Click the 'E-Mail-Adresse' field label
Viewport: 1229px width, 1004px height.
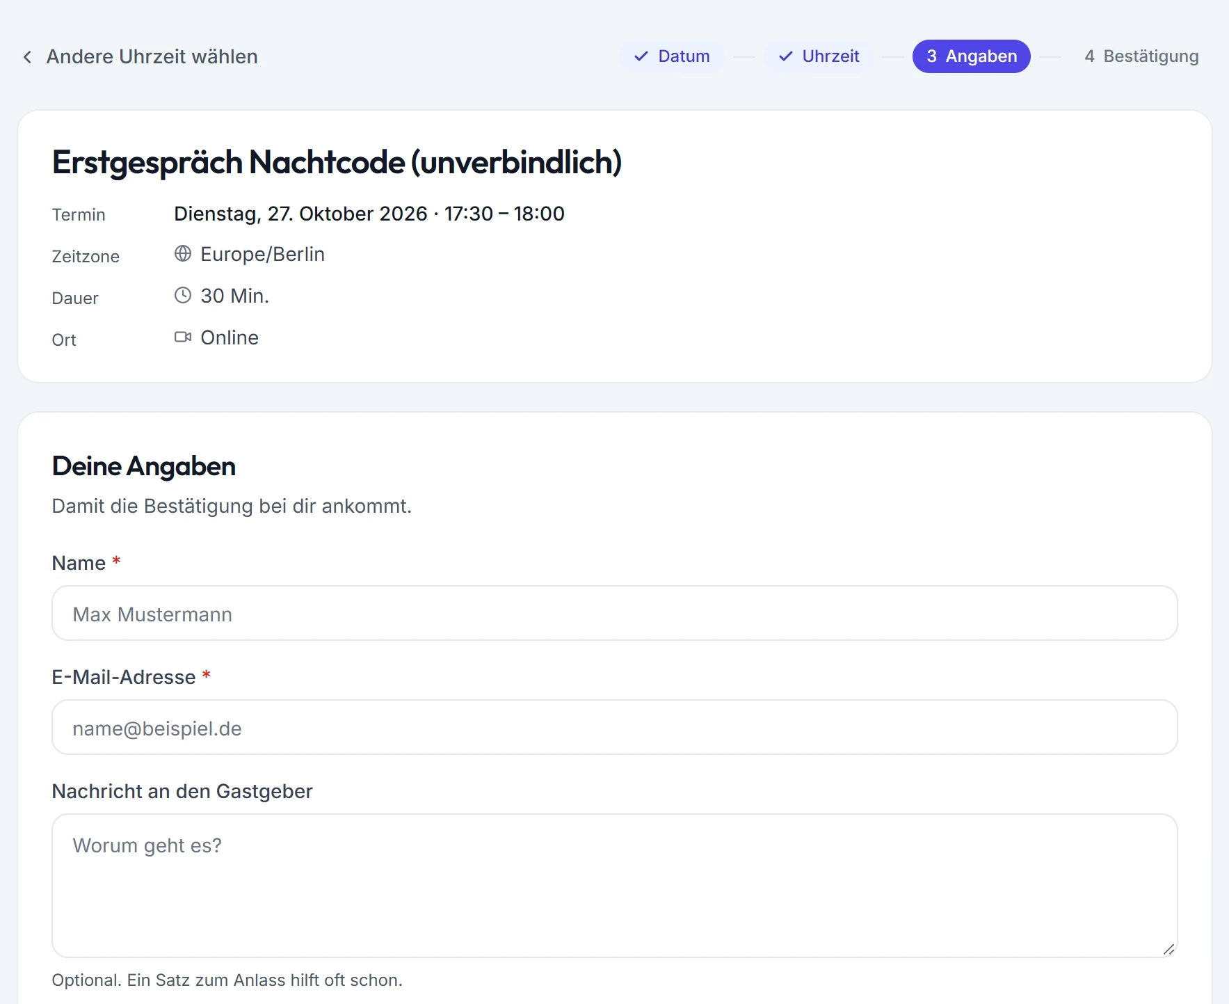[x=124, y=677]
